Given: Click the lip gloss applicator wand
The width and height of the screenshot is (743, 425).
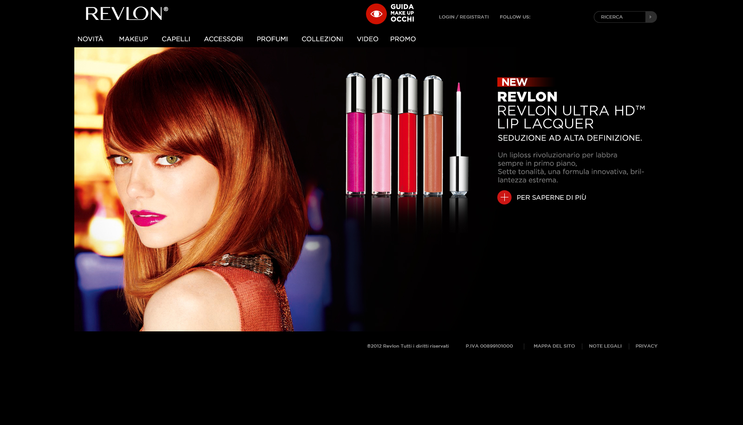Looking at the screenshot, I should point(458,139).
